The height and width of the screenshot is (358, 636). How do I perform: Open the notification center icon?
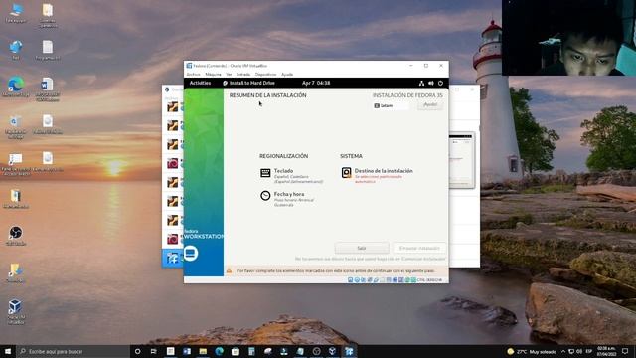(x=625, y=351)
